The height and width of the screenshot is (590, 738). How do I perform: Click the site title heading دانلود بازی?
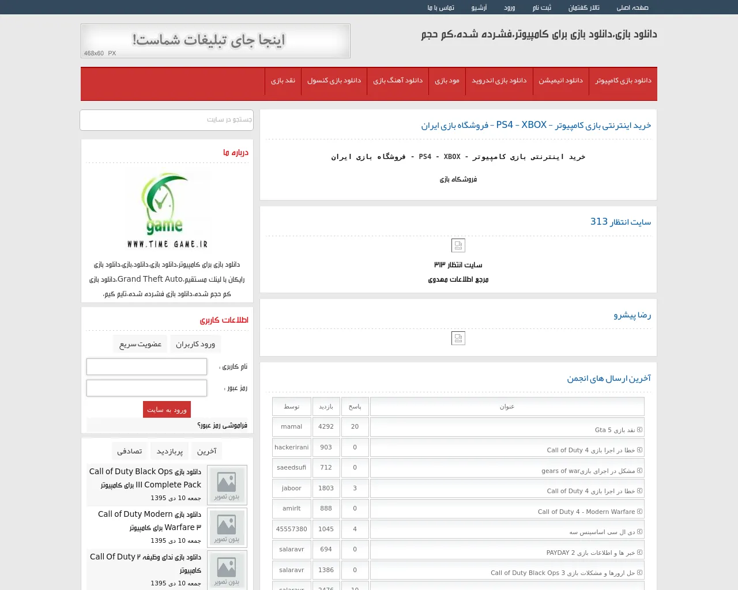(539, 34)
